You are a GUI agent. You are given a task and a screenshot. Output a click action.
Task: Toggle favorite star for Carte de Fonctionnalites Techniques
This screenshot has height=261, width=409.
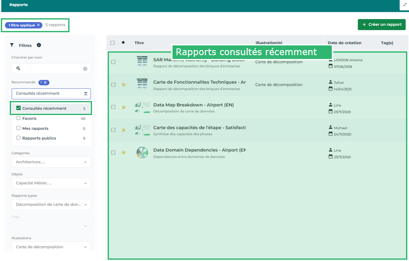(124, 84)
